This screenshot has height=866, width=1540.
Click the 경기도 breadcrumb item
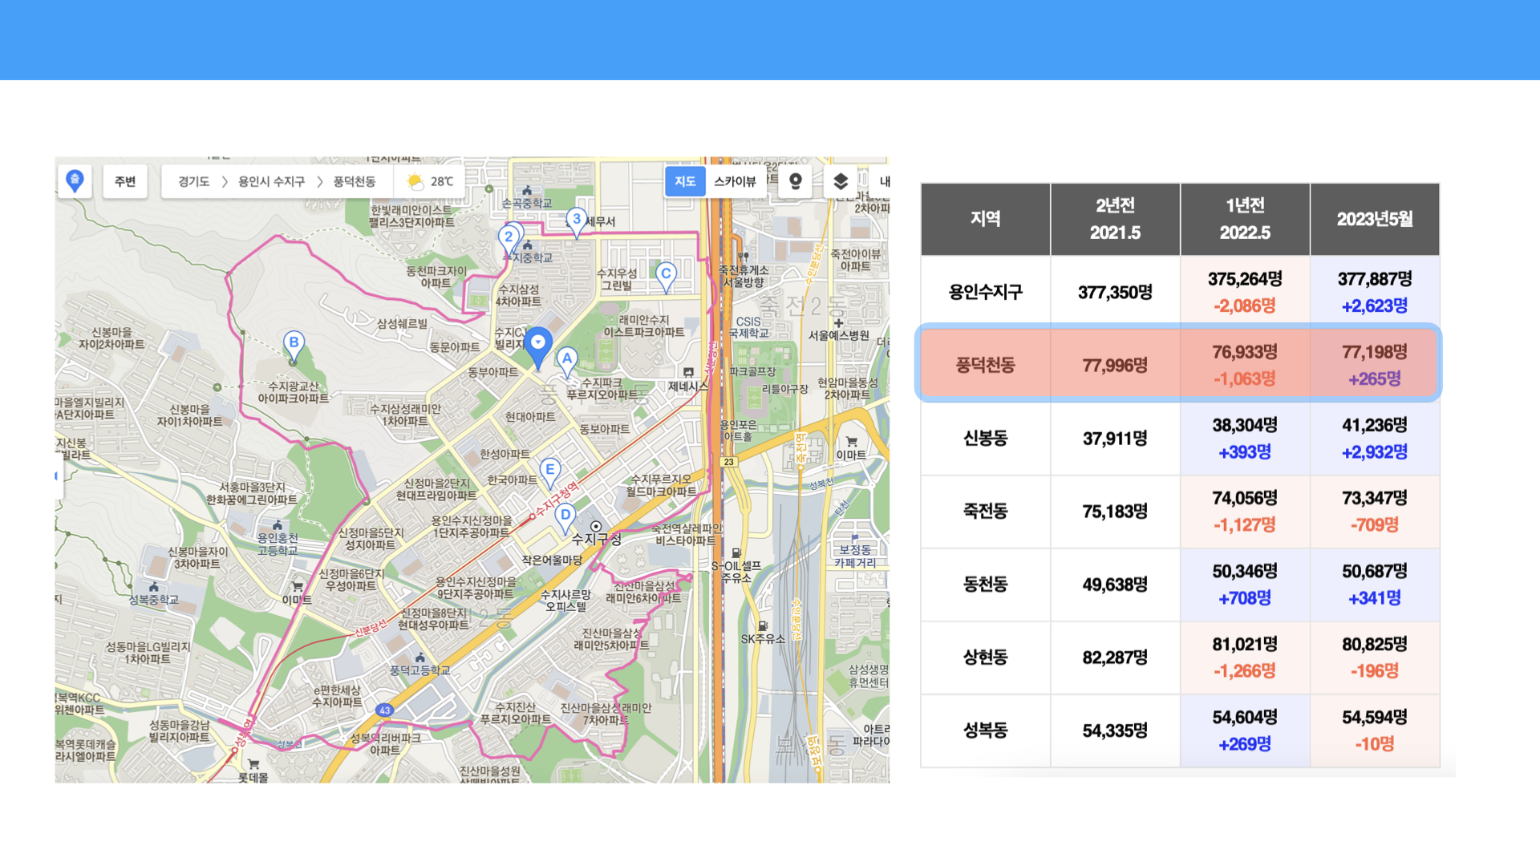(193, 182)
